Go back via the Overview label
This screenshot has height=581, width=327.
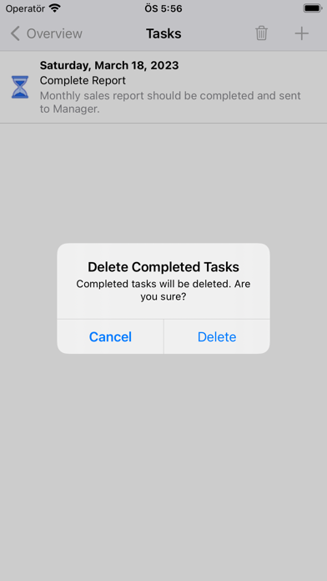point(54,33)
